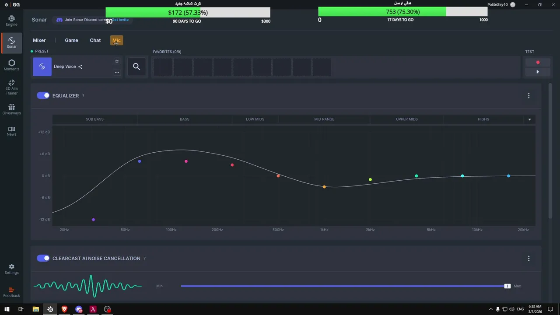Open Task View on taskbar

[21, 309]
